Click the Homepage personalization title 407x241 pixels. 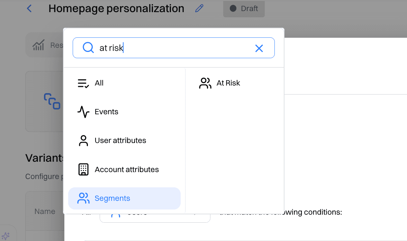[116, 9]
